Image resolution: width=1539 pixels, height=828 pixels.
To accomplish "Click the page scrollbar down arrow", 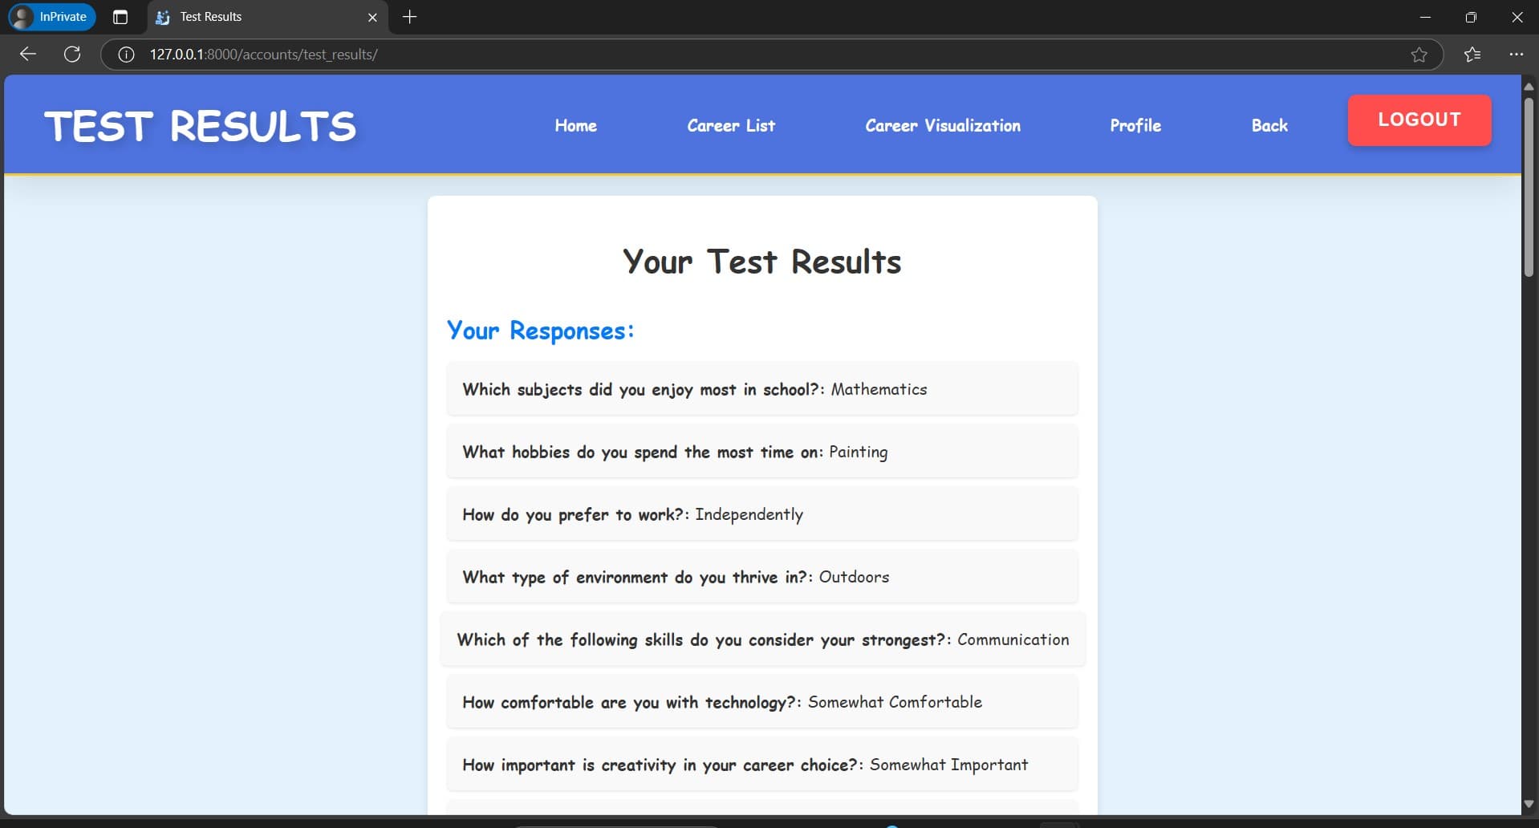I will (x=1529, y=804).
